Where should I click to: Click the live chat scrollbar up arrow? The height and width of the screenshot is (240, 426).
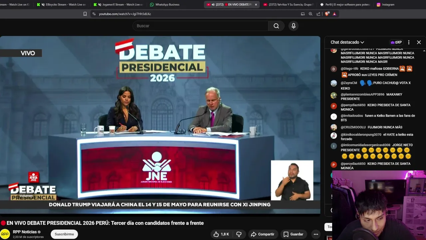coord(424,51)
